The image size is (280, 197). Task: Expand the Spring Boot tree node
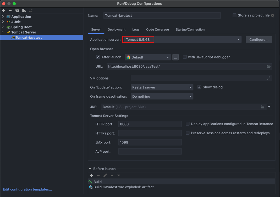pos(3,27)
